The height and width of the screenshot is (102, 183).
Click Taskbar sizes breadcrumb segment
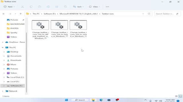[x=108, y=14]
